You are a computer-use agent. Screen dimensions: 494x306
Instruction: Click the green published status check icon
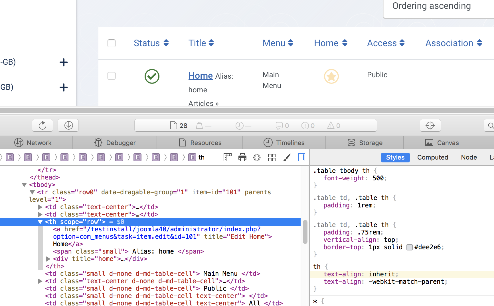(x=152, y=76)
